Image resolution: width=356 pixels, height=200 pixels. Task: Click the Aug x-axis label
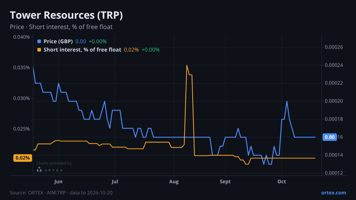(174, 181)
